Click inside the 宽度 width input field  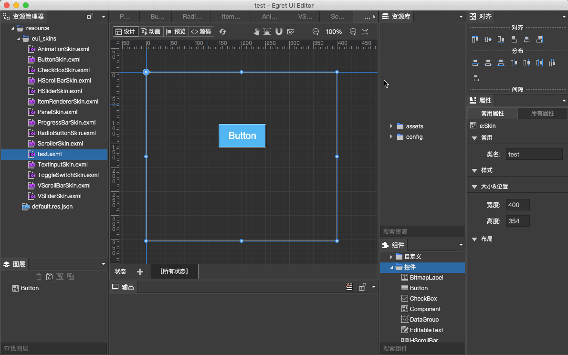click(517, 205)
